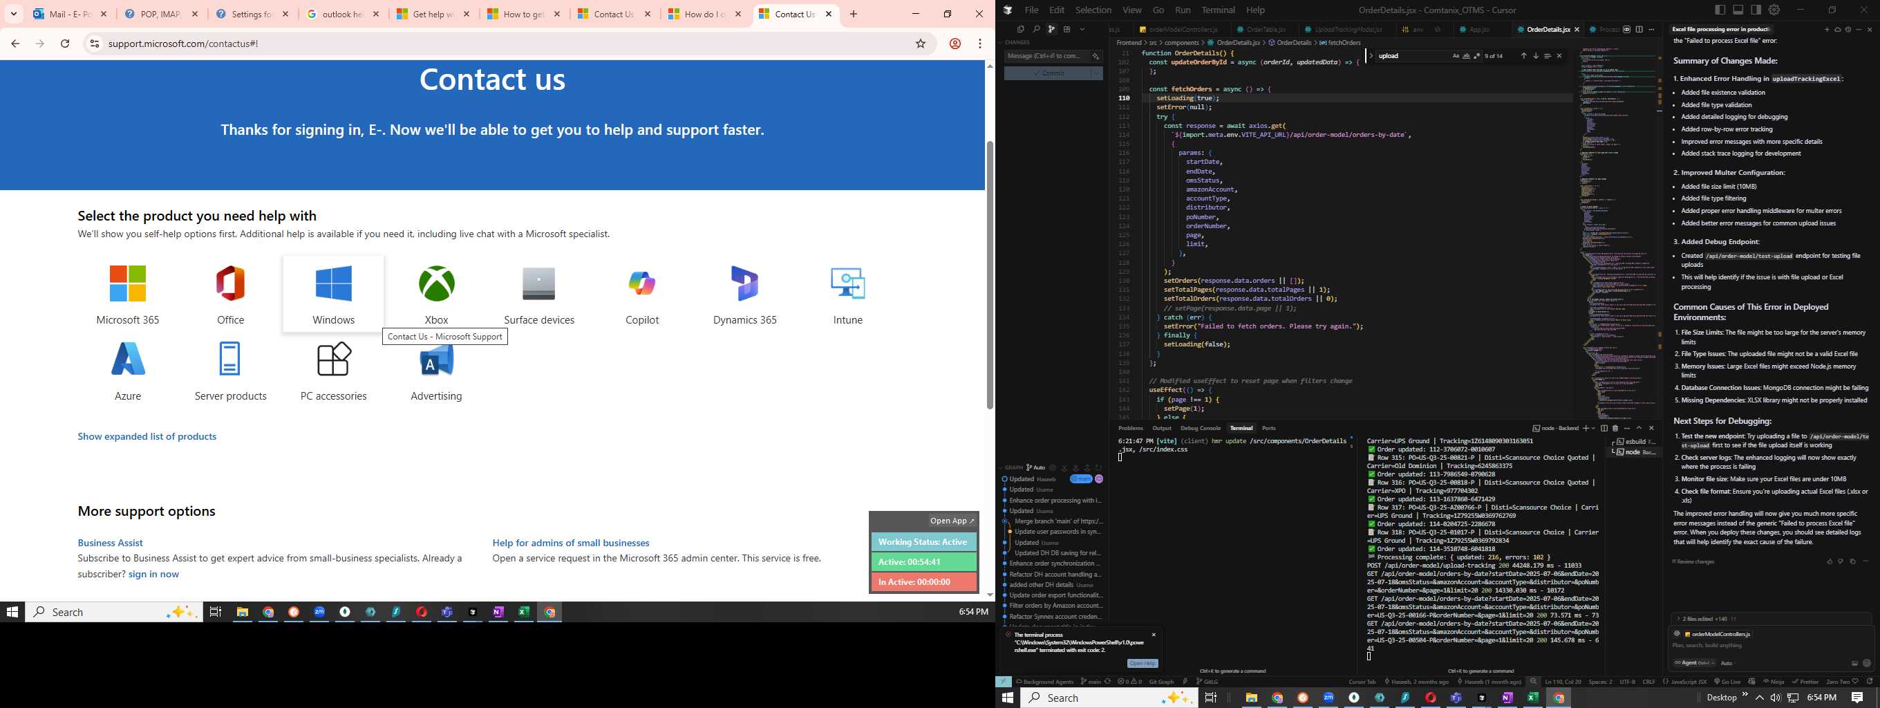Pick the Xbox product icon

(x=436, y=284)
